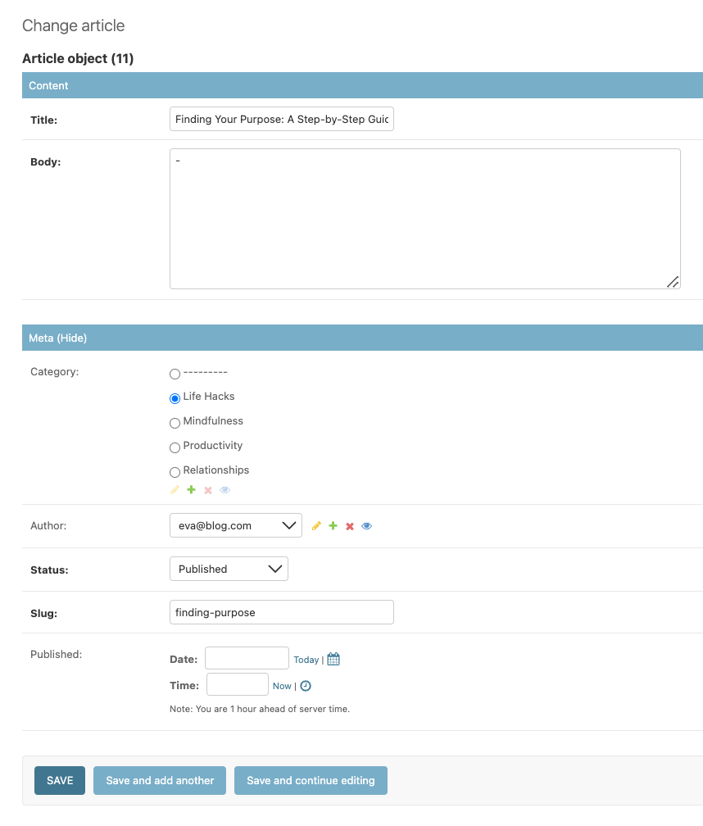This screenshot has height=826, width=703.
Task: Add a new category with the green plus icon
Action: coord(191,489)
